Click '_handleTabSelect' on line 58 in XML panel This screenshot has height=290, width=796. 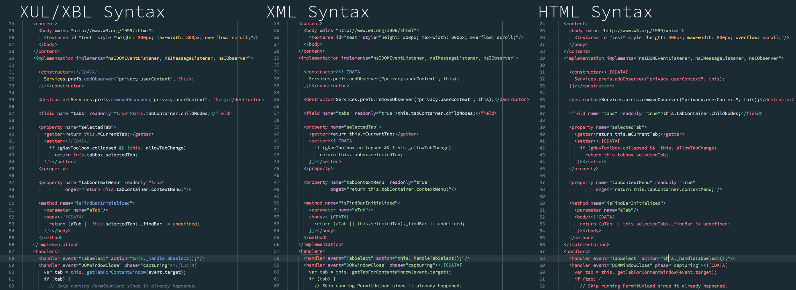point(433,258)
